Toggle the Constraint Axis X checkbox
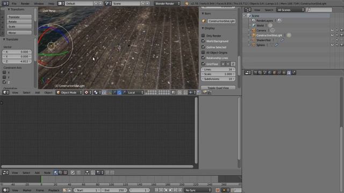The height and width of the screenshot is (193, 344). pos(4,72)
